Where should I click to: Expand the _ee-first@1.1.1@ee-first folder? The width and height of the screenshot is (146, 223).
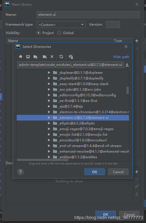[49, 101]
